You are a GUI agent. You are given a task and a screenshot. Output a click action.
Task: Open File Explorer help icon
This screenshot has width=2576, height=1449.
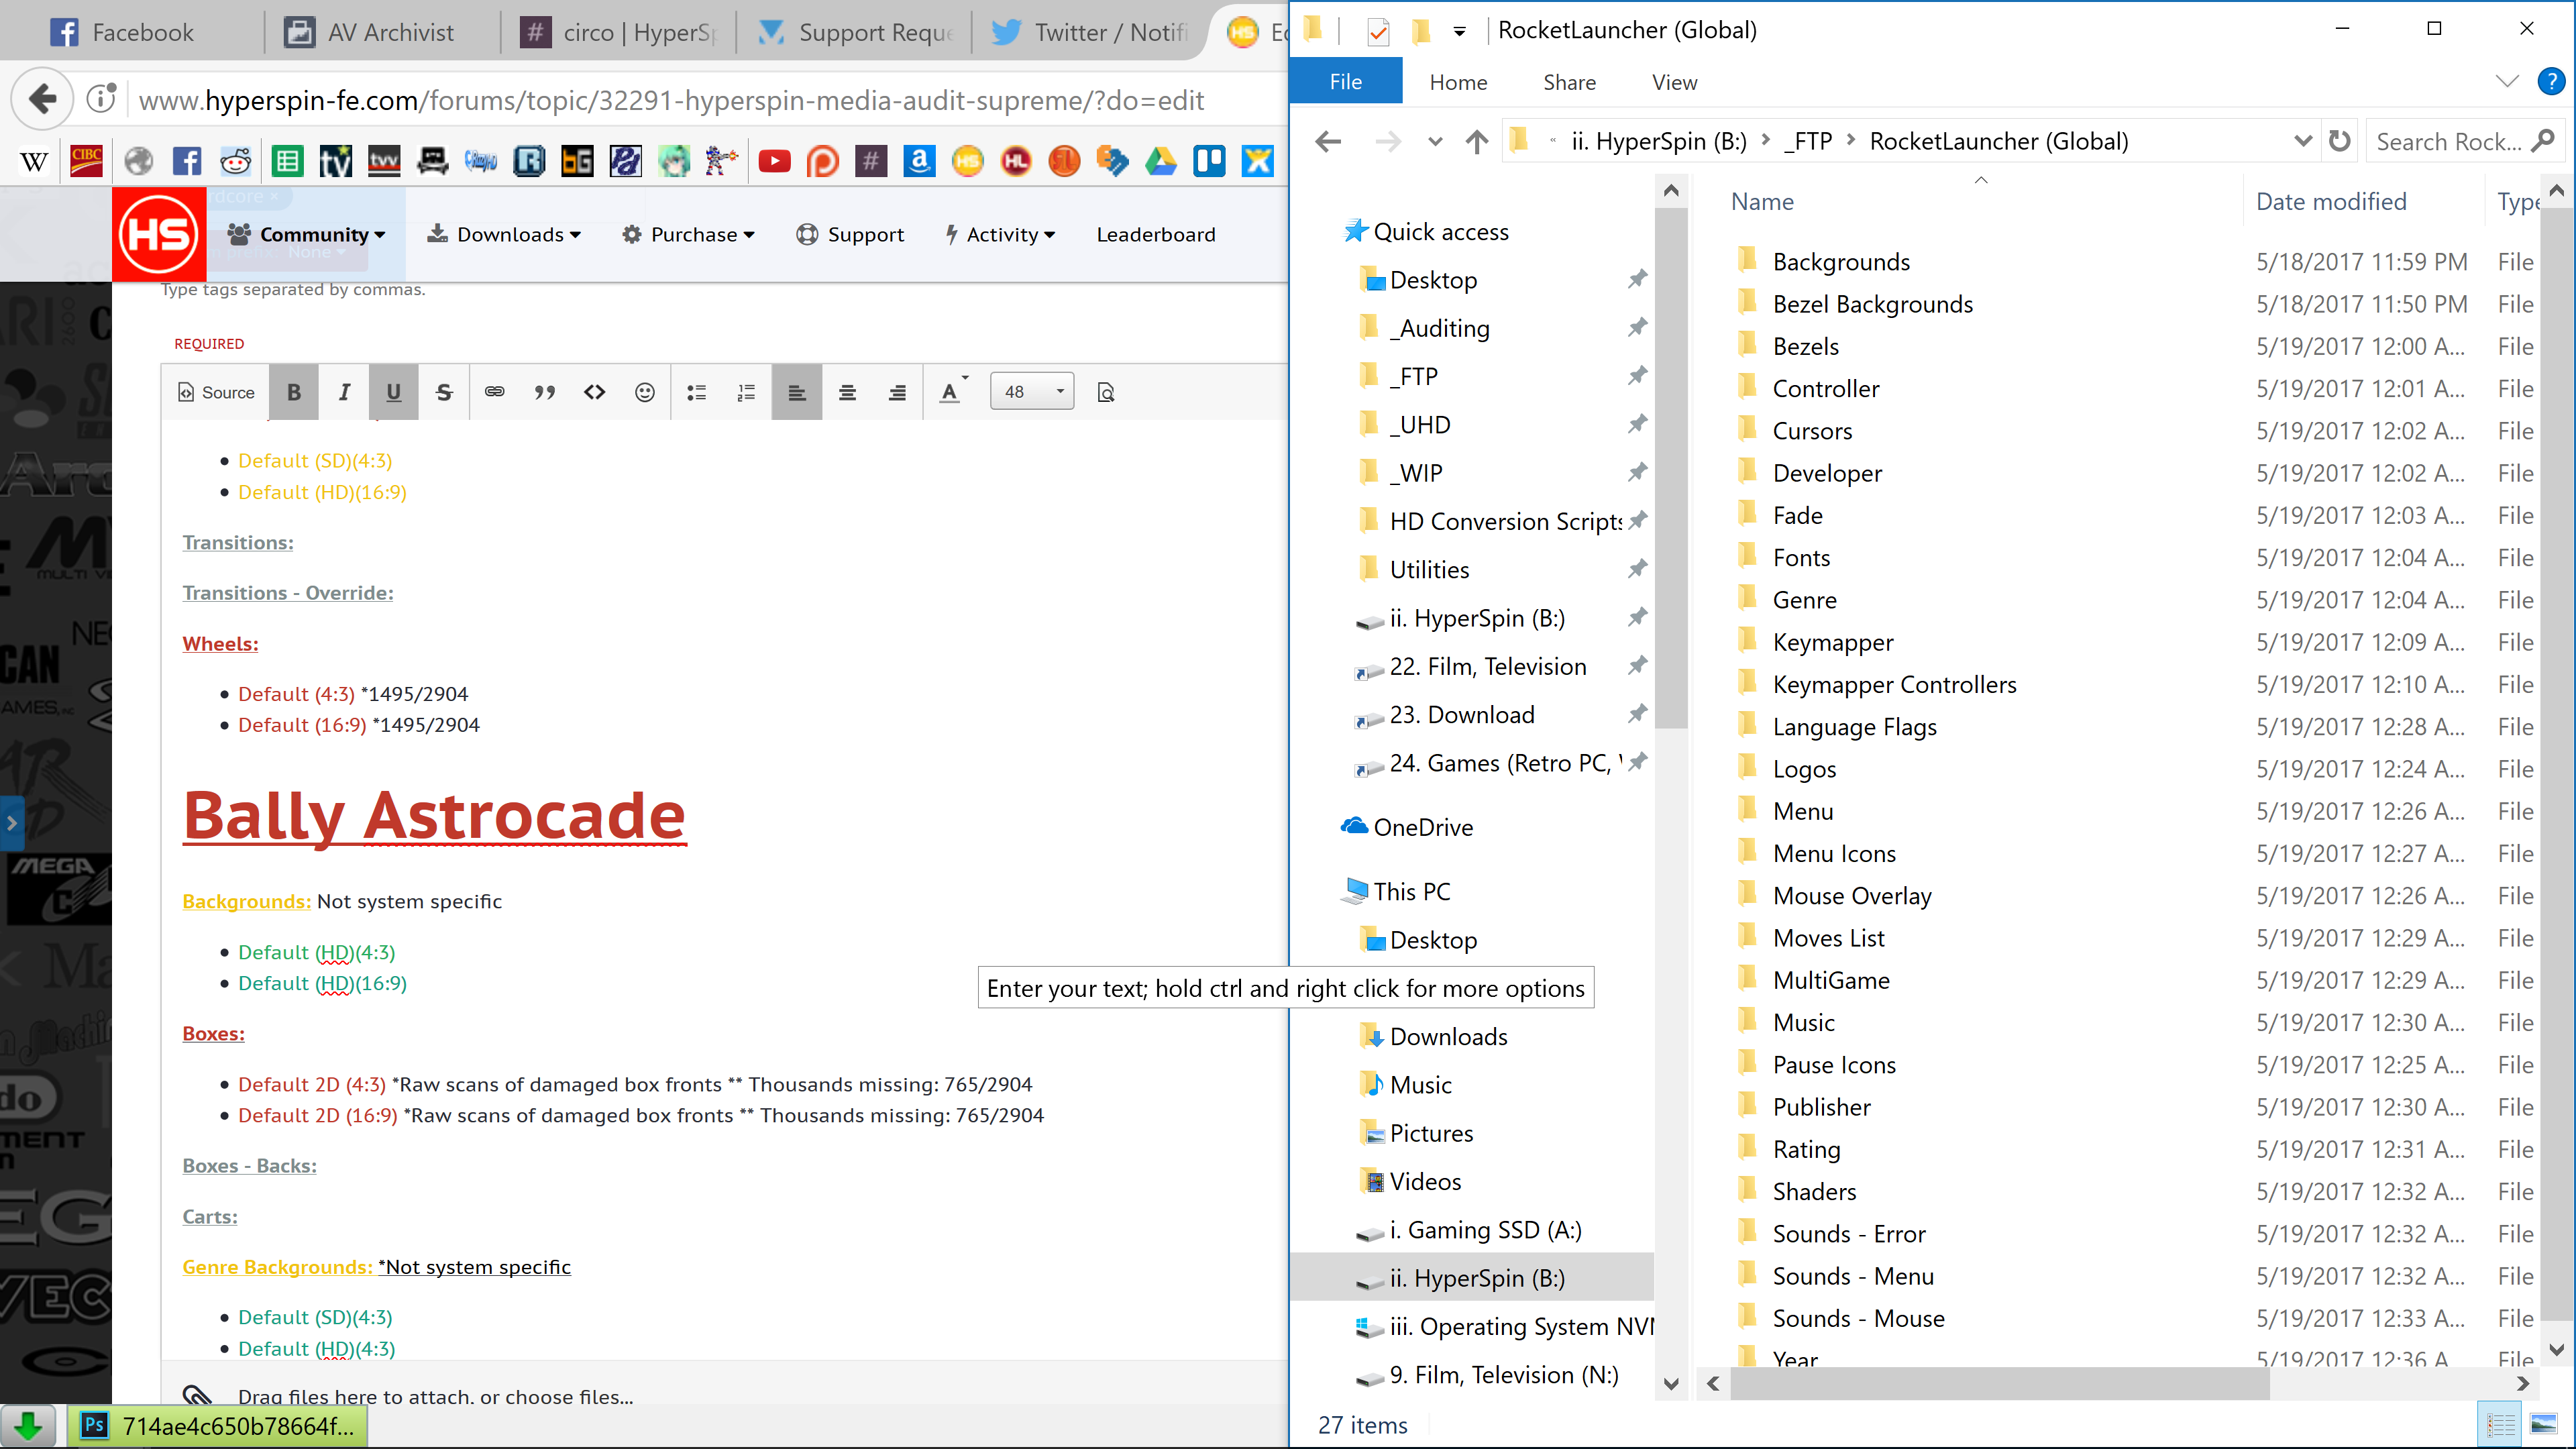[x=2551, y=81]
